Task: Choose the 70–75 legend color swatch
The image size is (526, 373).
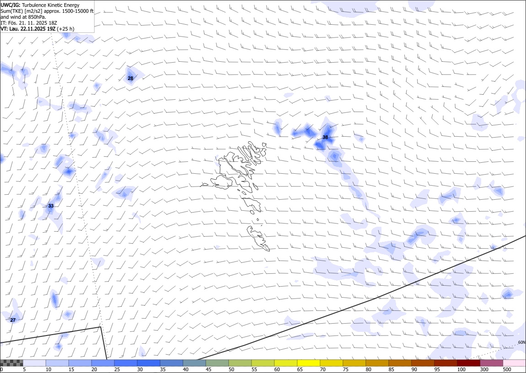Action: point(331,363)
